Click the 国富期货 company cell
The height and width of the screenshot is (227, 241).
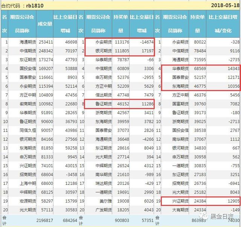(x=180, y=104)
